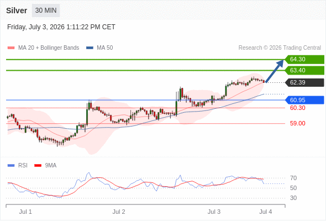Screen dimensions: 326x221
Task: Click the 30 MIN timeframe badge
Action: click(x=46, y=10)
